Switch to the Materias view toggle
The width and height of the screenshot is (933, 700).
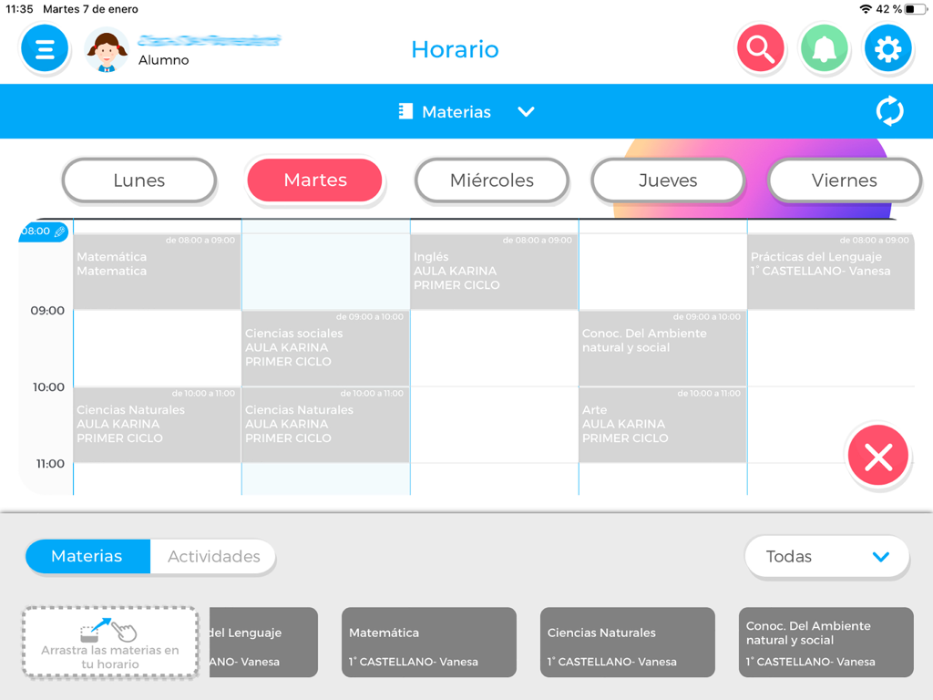pos(87,556)
